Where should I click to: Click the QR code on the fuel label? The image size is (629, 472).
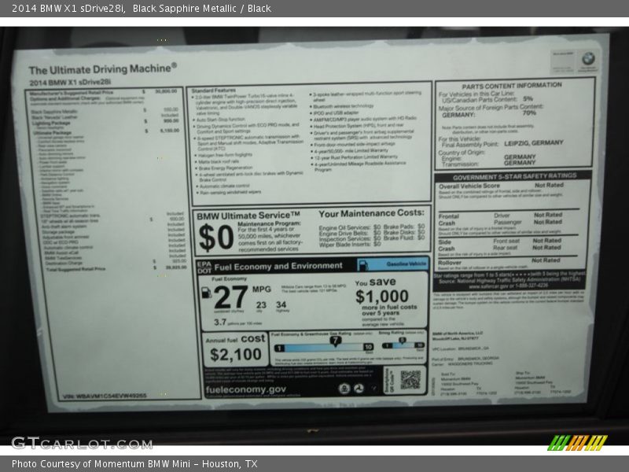click(410, 379)
